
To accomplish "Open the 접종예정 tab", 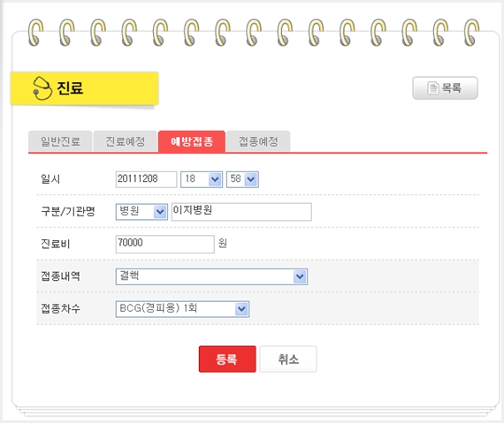I will 258,141.
